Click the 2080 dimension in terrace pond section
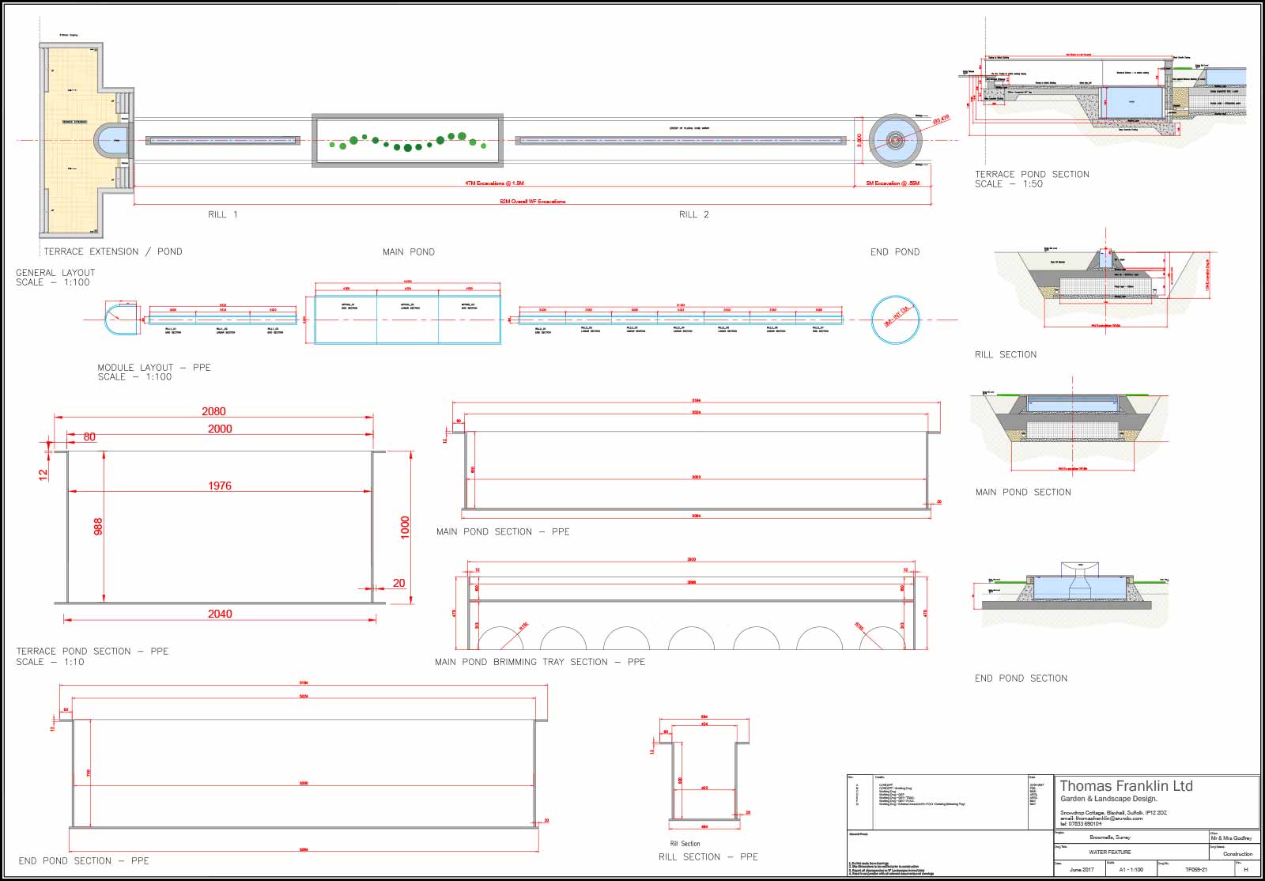This screenshot has height=881, width=1265. click(x=213, y=411)
